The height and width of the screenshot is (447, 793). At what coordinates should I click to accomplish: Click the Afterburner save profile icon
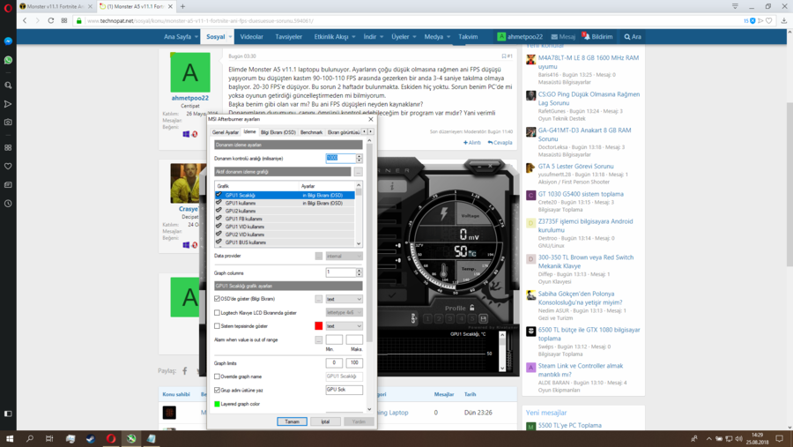(x=483, y=318)
